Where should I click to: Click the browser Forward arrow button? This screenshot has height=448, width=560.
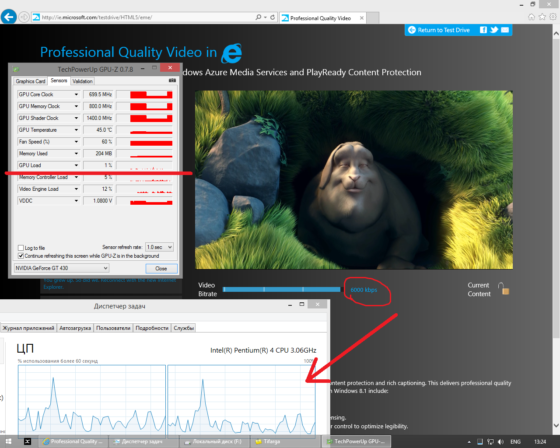point(24,17)
